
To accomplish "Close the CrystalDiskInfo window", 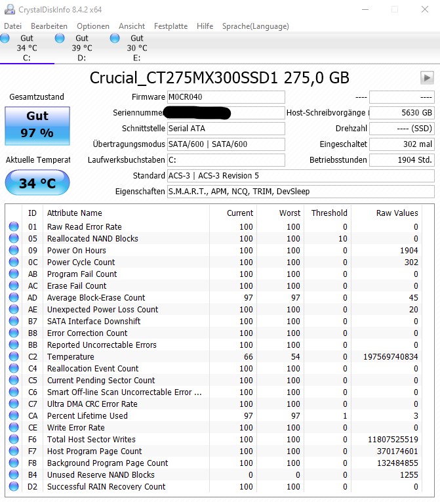I will coord(425,9).
